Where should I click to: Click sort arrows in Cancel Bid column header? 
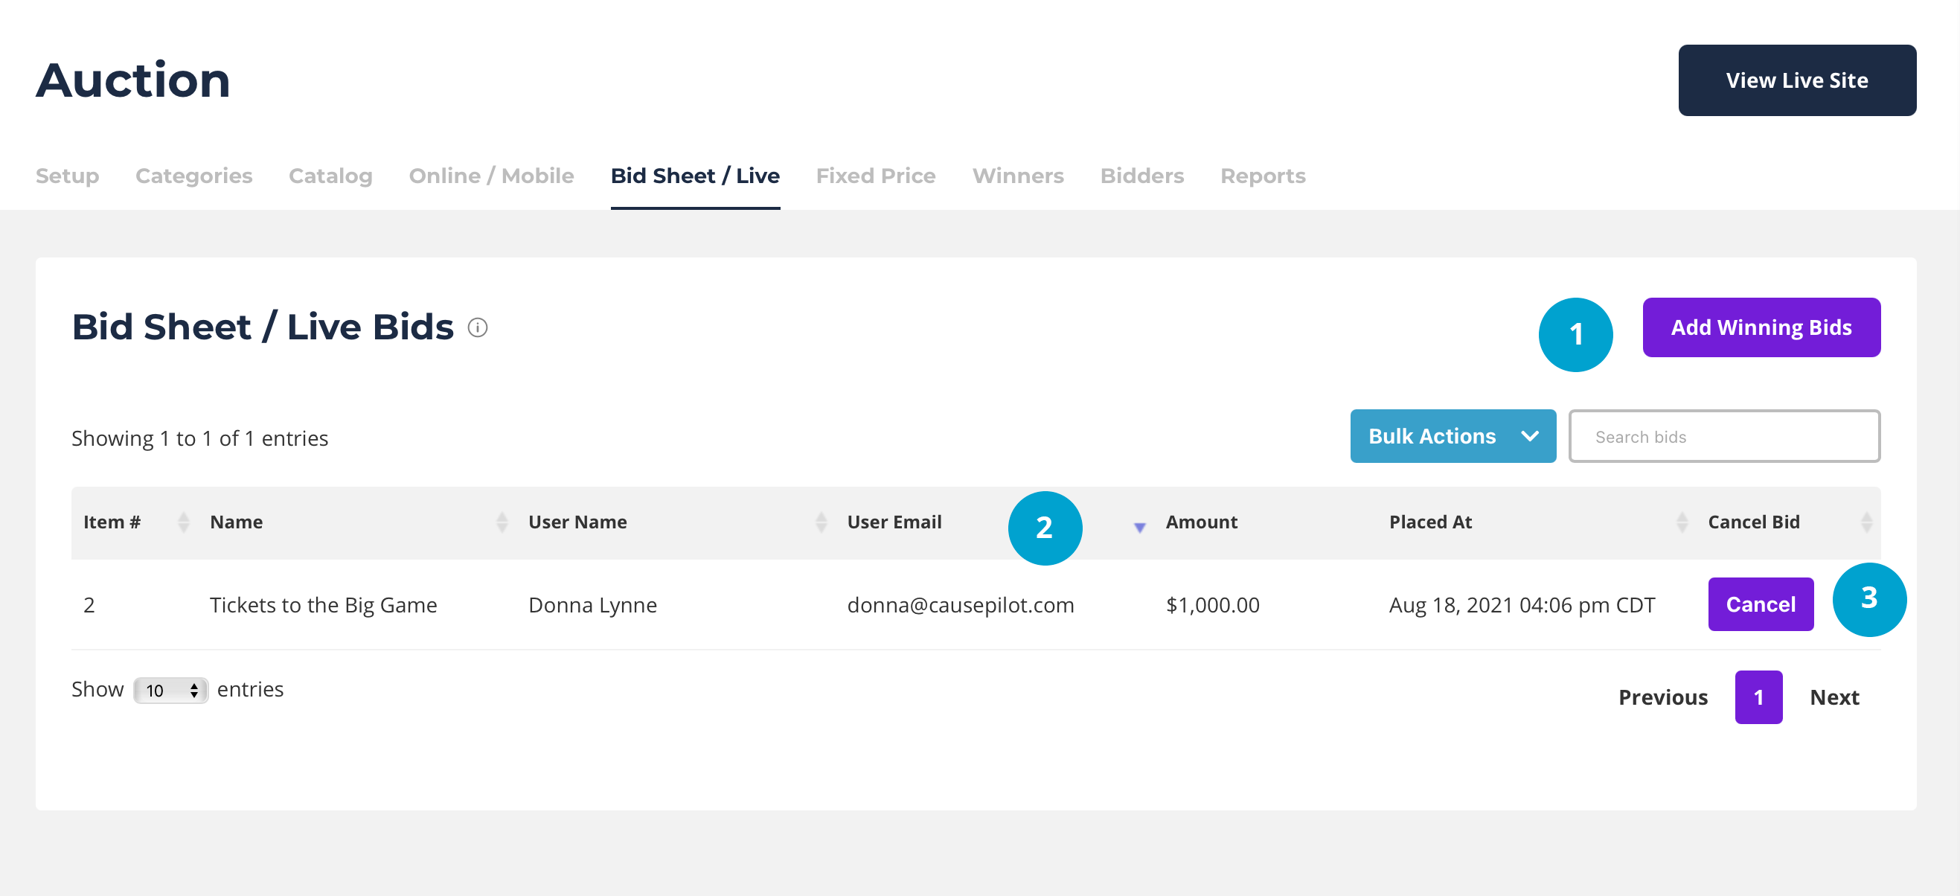tap(1865, 522)
